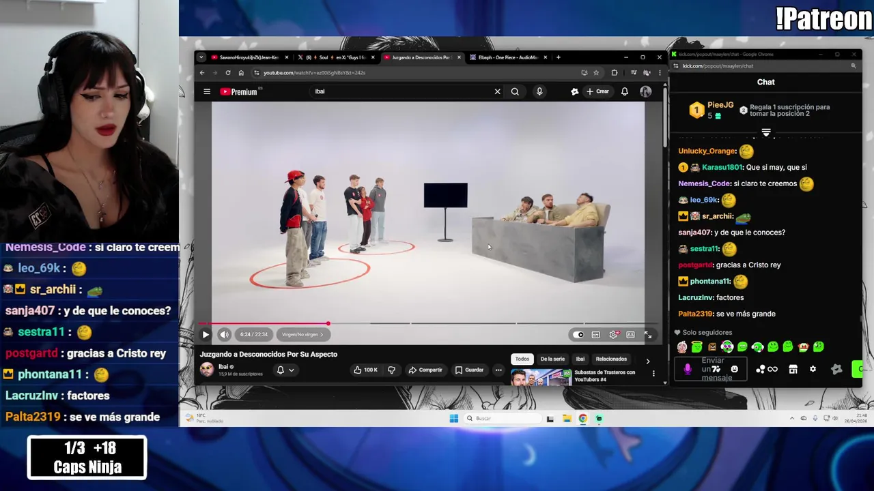Select the Todos filter chip
Viewport: 874px width, 491px height.
(522, 359)
